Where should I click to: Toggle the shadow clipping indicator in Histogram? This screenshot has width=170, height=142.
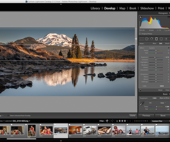click(141, 17)
